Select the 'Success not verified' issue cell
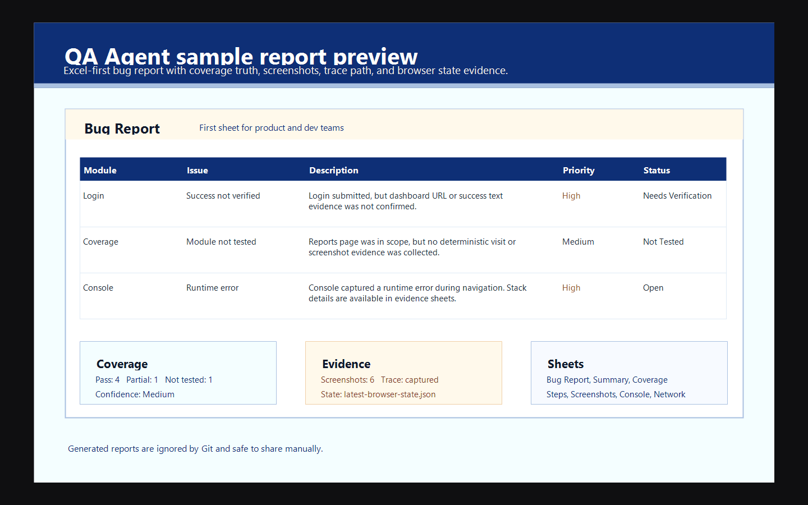Viewport: 808px width, 505px height. [x=223, y=196]
